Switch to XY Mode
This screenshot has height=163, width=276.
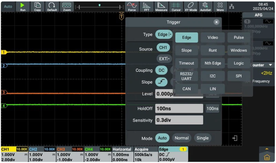pos(191,7)
